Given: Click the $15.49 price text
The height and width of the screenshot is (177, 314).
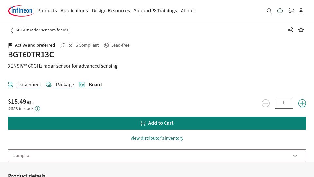Looking at the screenshot, I should point(17,101).
